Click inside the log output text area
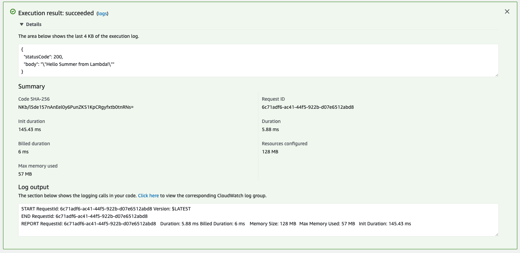 point(258,220)
